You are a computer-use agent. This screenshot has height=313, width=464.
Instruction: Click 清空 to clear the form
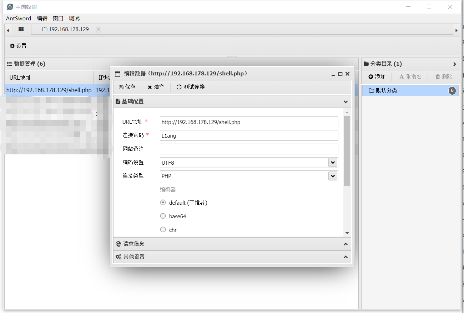[x=156, y=87]
